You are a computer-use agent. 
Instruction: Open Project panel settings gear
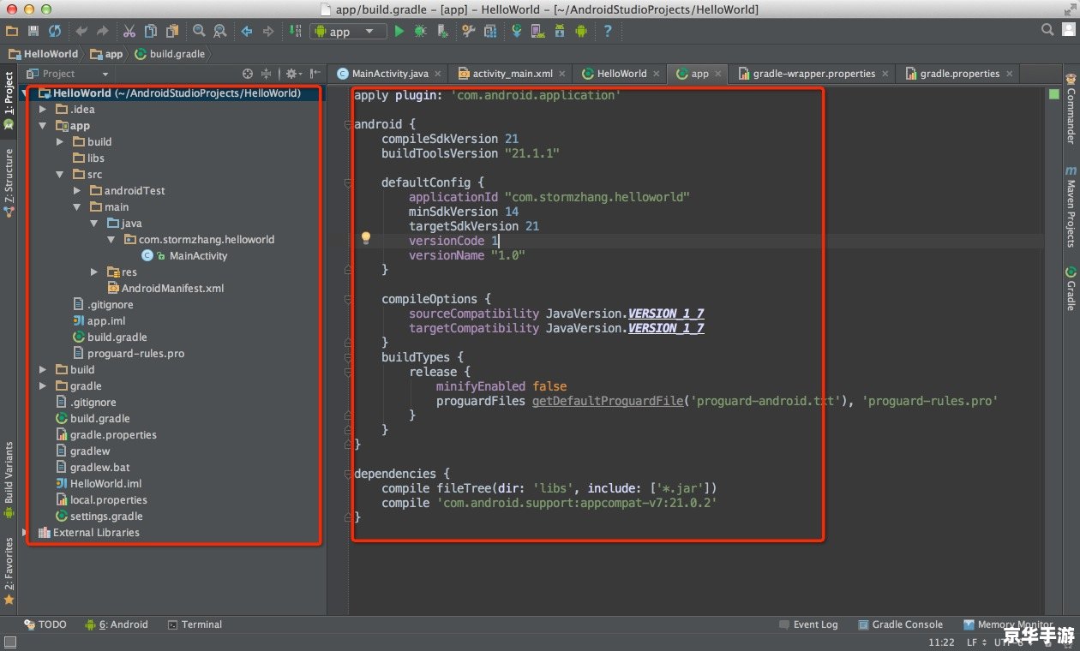pos(292,74)
